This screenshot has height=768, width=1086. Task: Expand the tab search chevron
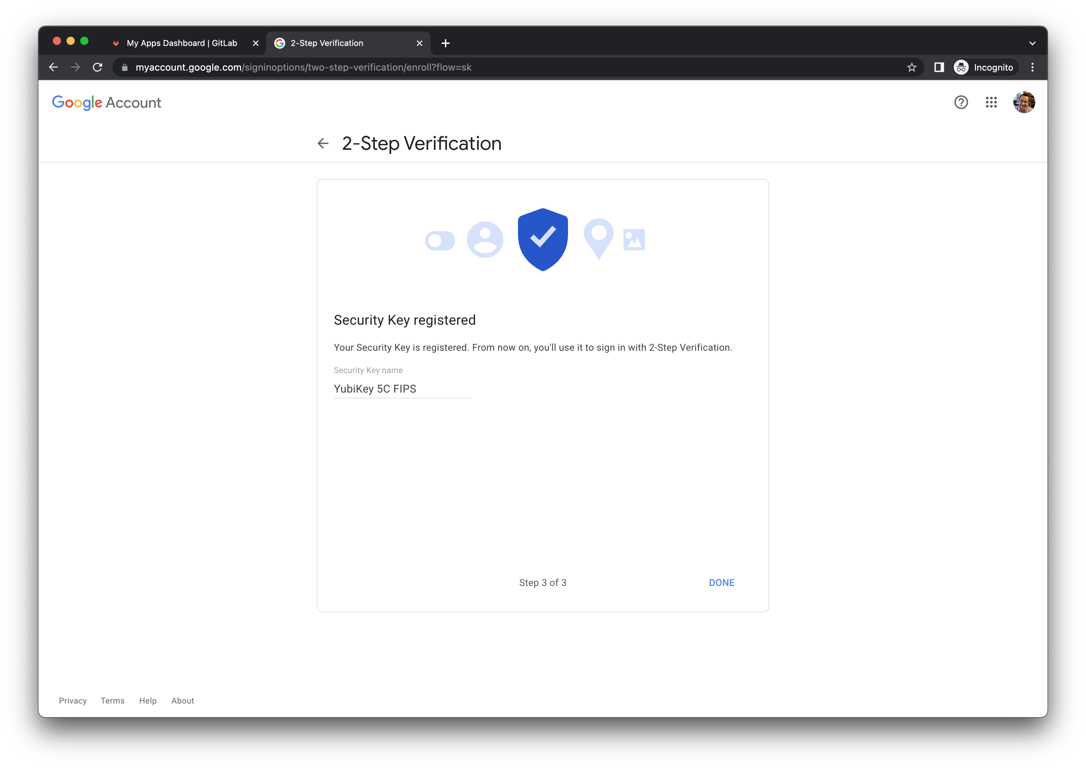point(1032,44)
